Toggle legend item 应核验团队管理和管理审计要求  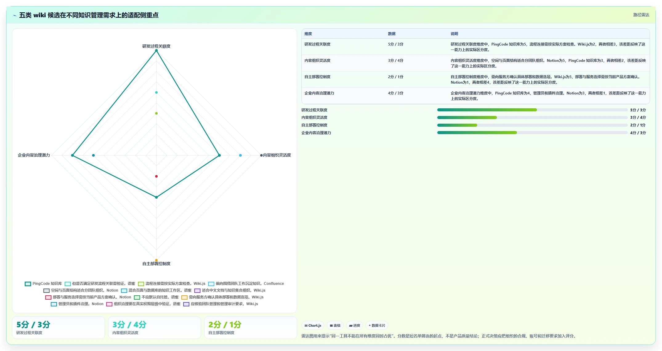(221, 304)
